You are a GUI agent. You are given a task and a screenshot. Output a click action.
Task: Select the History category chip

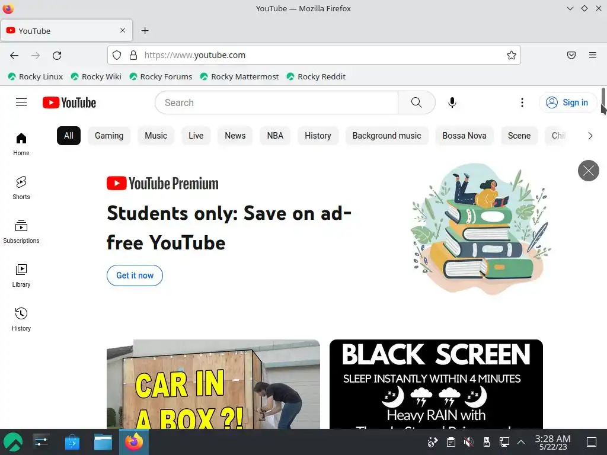point(318,136)
